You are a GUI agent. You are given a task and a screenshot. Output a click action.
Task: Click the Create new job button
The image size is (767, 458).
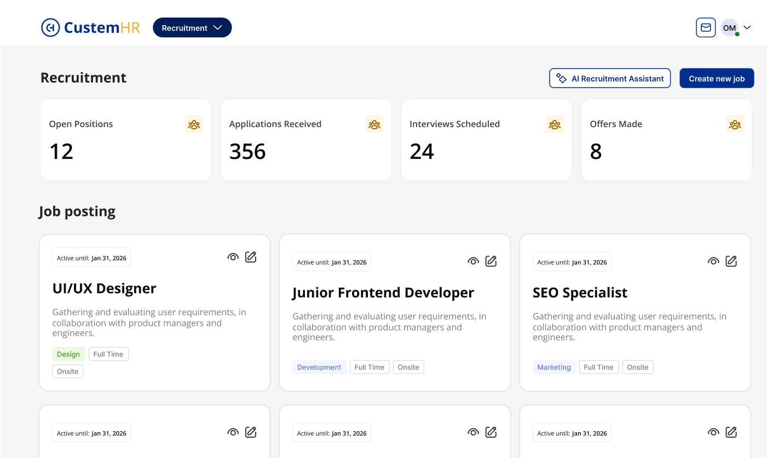[x=717, y=78]
